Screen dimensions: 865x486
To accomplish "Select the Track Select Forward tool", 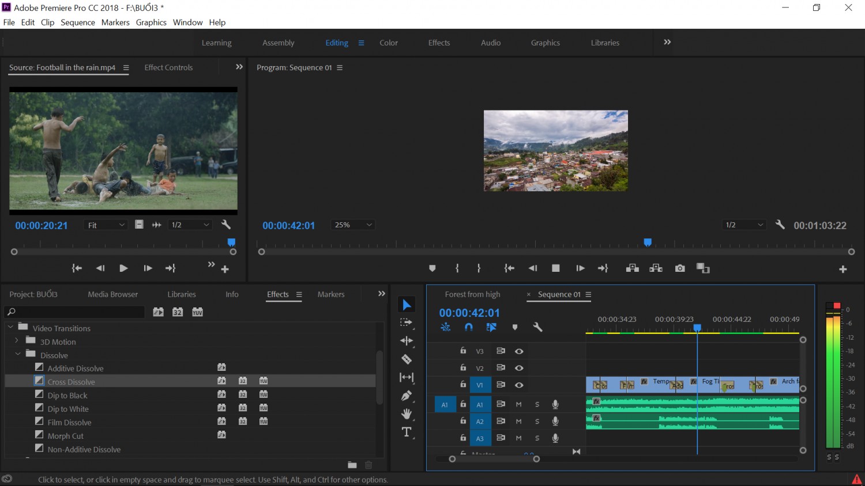I will point(407,323).
